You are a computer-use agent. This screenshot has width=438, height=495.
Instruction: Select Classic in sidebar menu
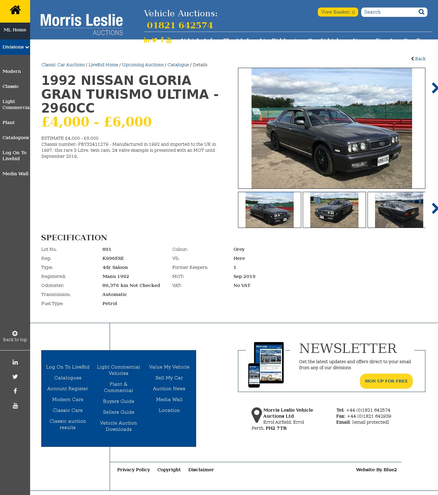tap(11, 86)
